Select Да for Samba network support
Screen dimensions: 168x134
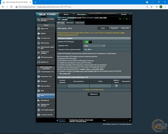(85, 49)
